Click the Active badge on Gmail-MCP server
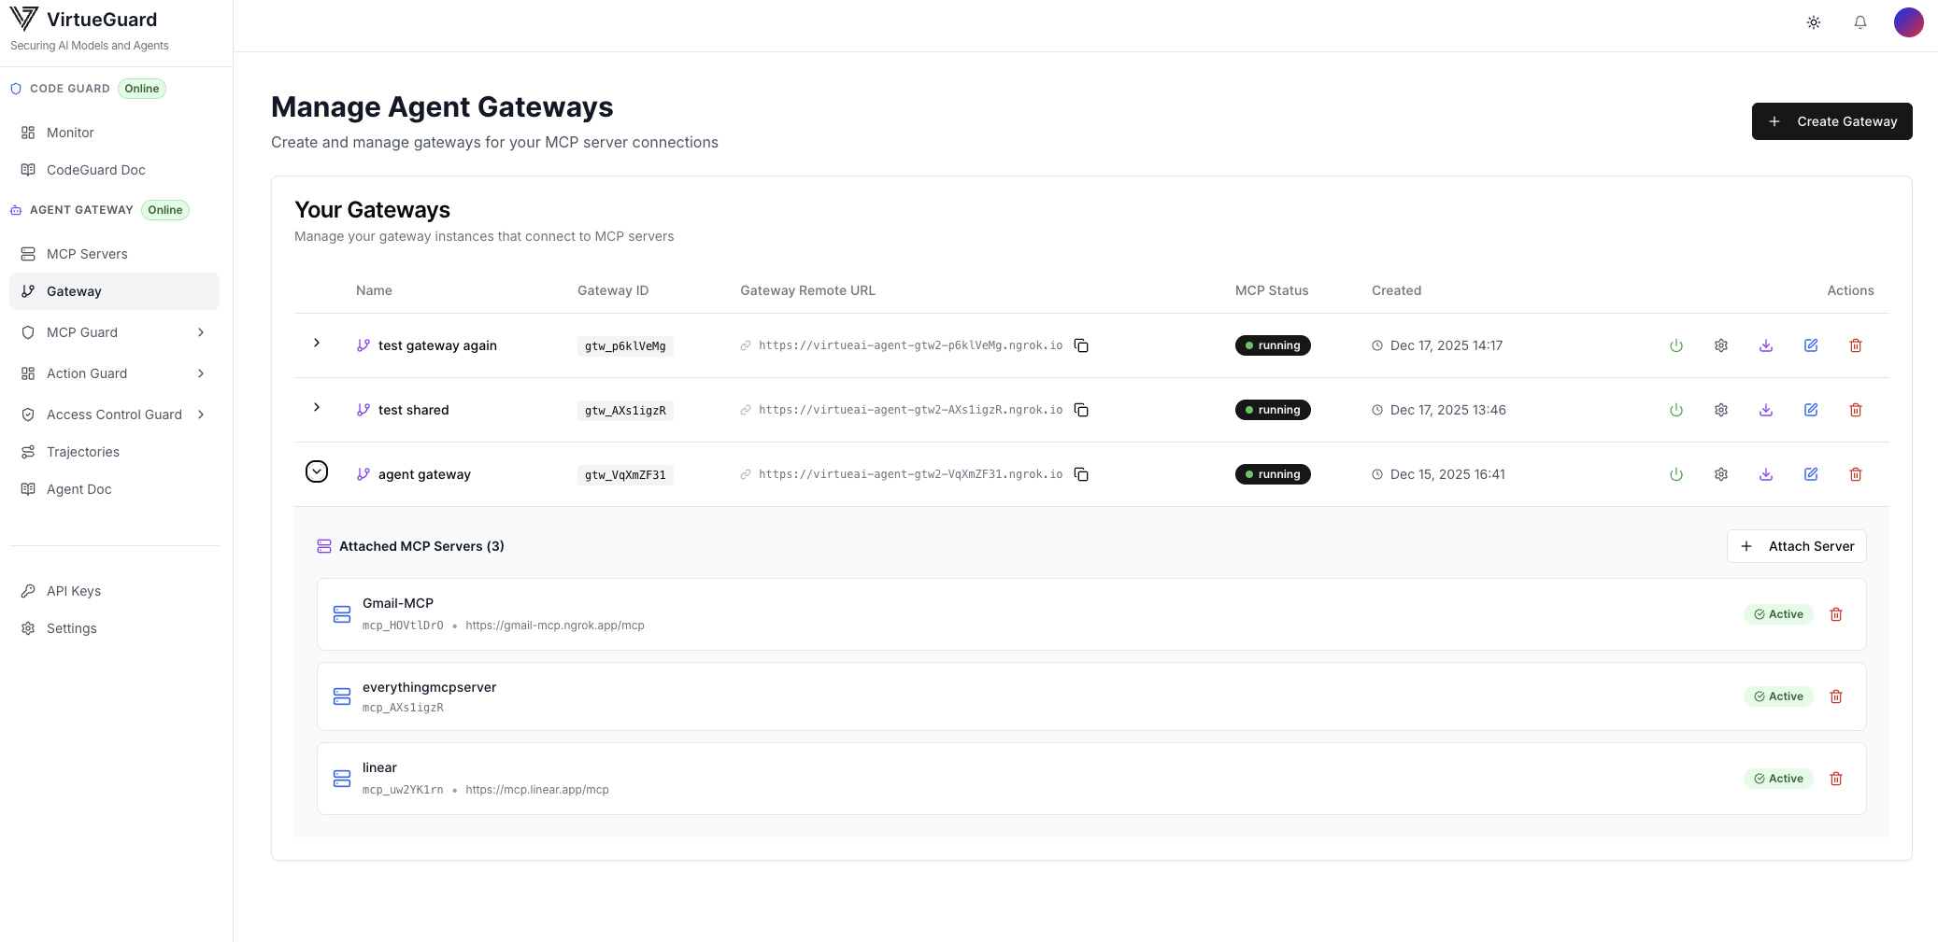 [x=1777, y=614]
